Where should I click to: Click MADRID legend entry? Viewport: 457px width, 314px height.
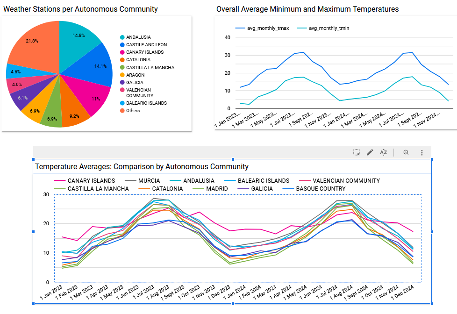point(210,189)
